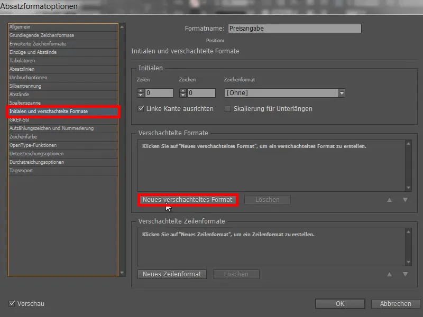This screenshot has width=423, height=317.
Task: Click Löschen button under Verschachtelte Formate
Action: (268, 200)
